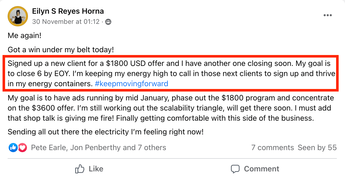The width and height of the screenshot is (345, 179).
Task: Show the "7 others" who reacted
Action: pos(152,148)
